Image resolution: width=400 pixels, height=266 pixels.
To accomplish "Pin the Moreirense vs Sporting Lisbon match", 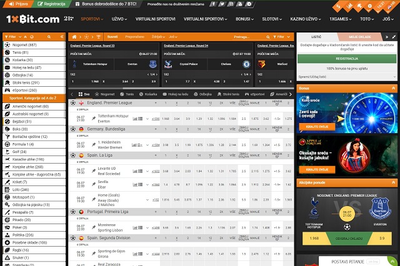I will tap(94, 227).
